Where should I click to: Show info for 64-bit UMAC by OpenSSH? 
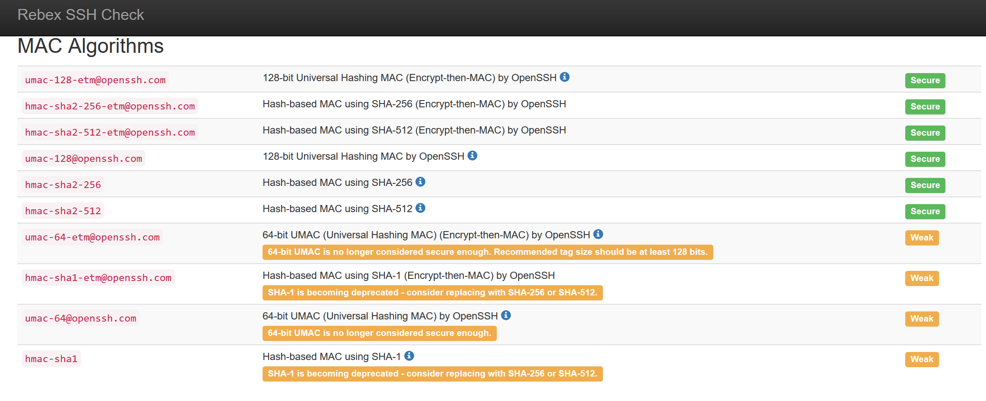tap(506, 315)
